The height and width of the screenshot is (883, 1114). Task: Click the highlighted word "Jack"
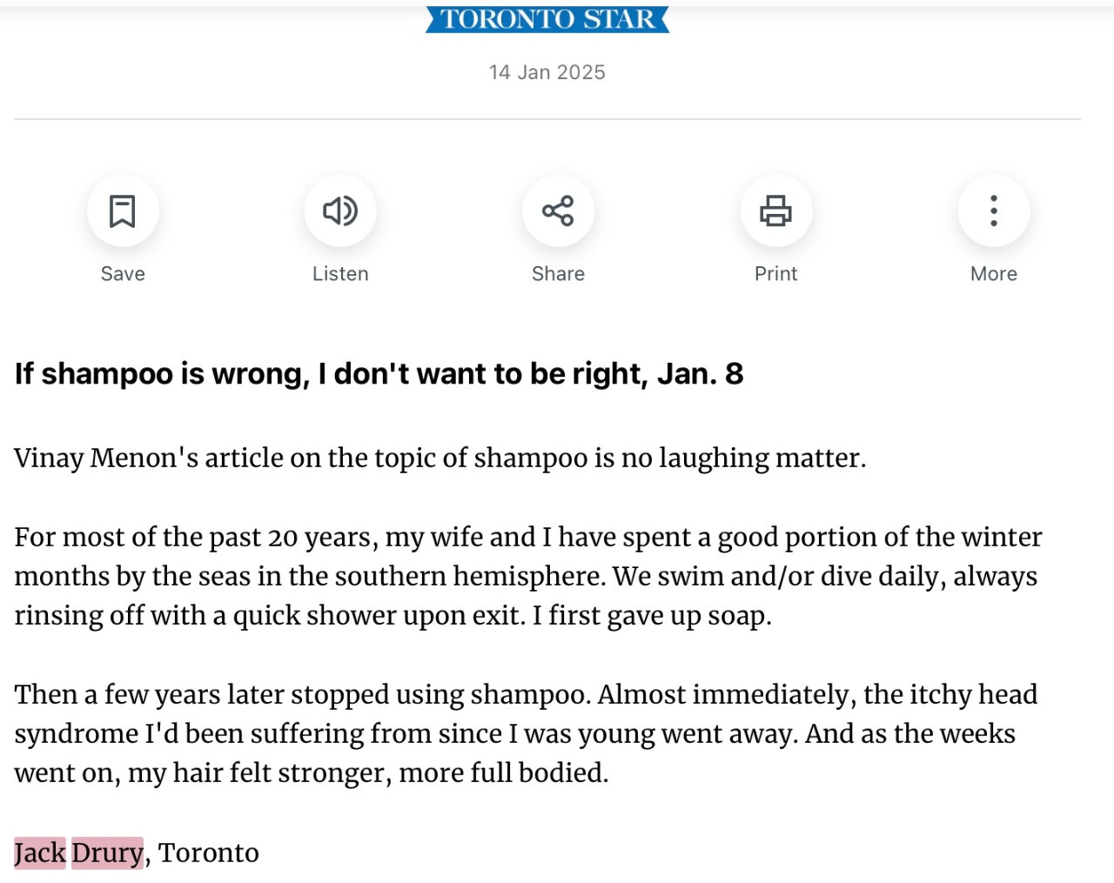click(x=40, y=853)
